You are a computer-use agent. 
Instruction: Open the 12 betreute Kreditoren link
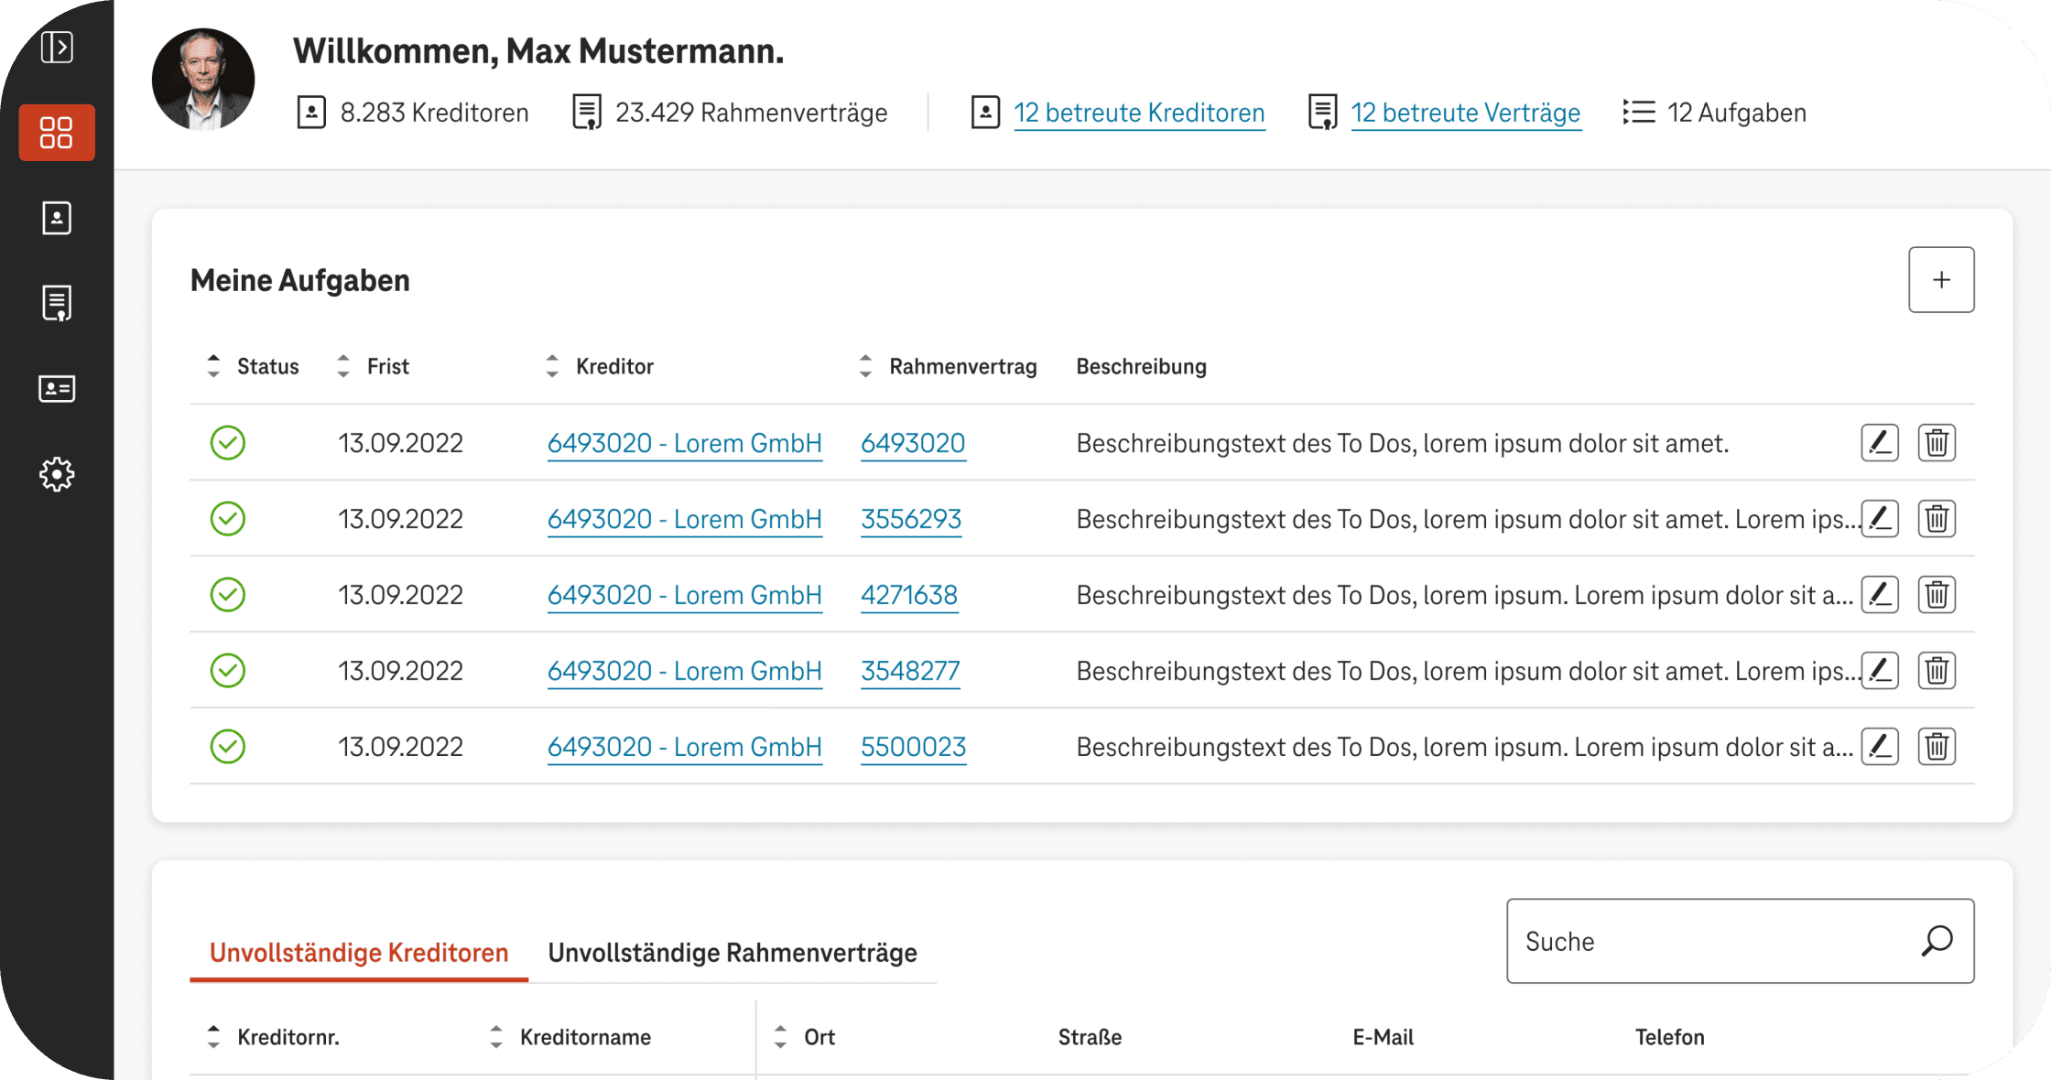pos(1139,113)
